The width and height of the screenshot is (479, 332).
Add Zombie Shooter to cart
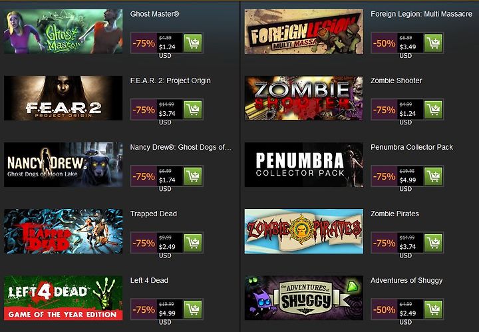(x=433, y=110)
